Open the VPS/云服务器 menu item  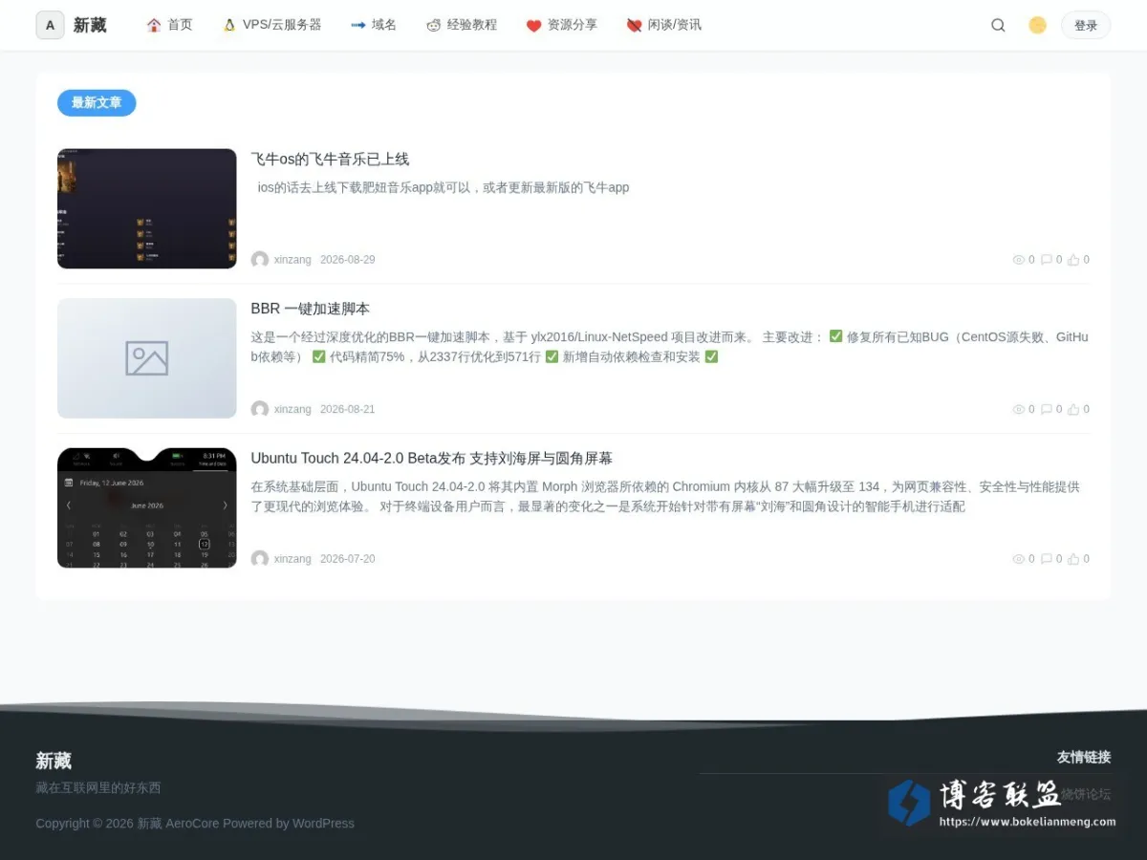[x=282, y=25]
